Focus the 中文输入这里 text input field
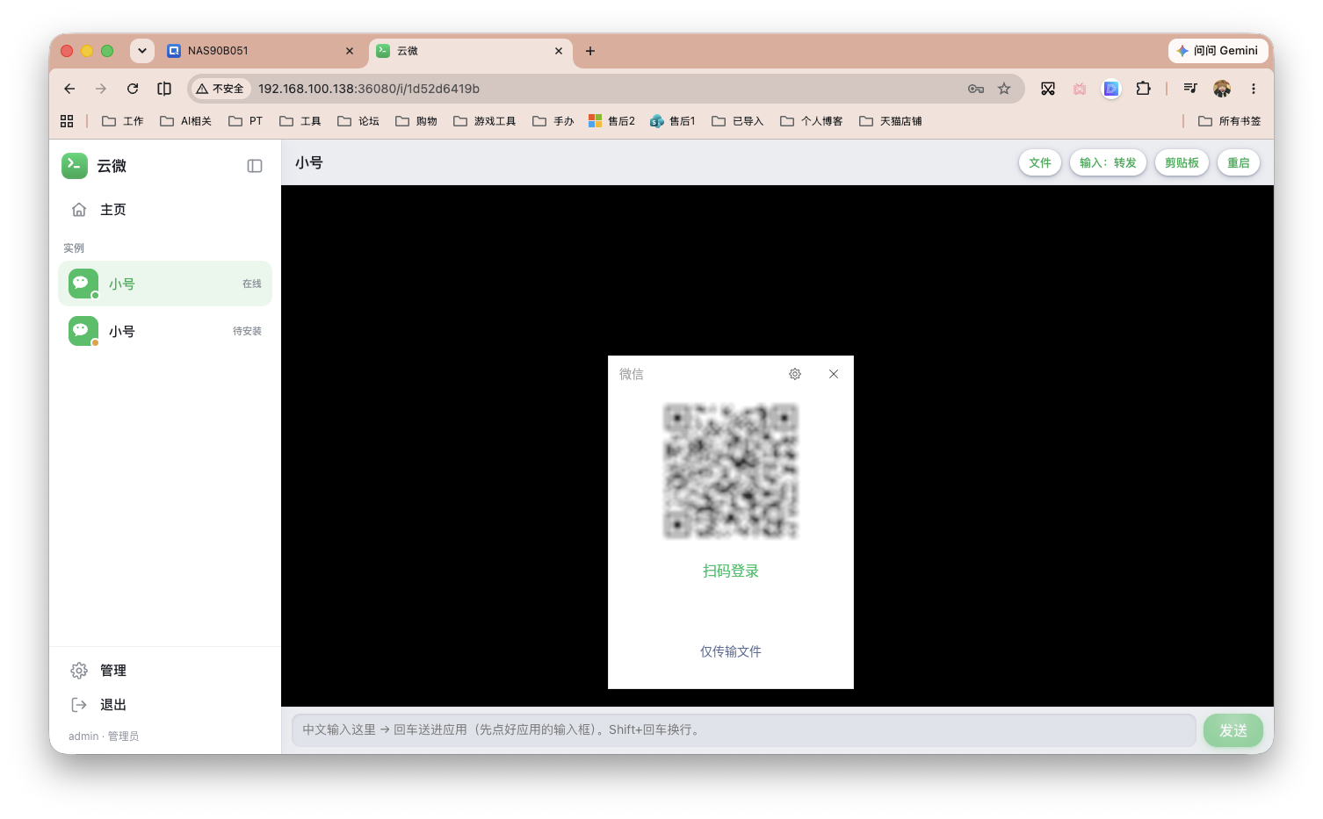This screenshot has height=819, width=1323. [744, 730]
